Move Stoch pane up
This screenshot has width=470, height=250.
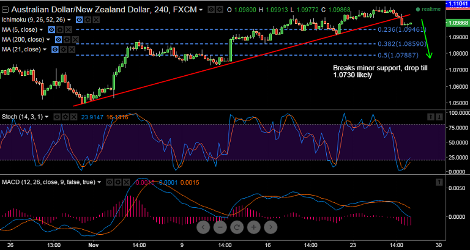click(x=431, y=117)
